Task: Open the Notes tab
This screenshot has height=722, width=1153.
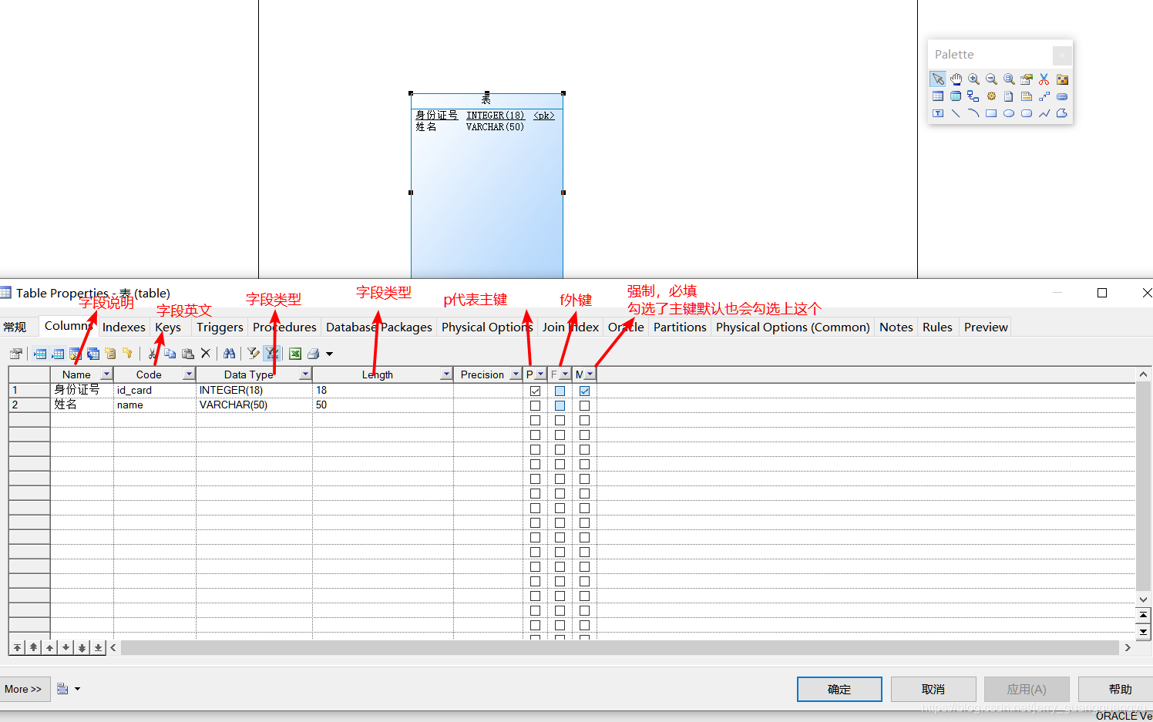Action: [896, 327]
